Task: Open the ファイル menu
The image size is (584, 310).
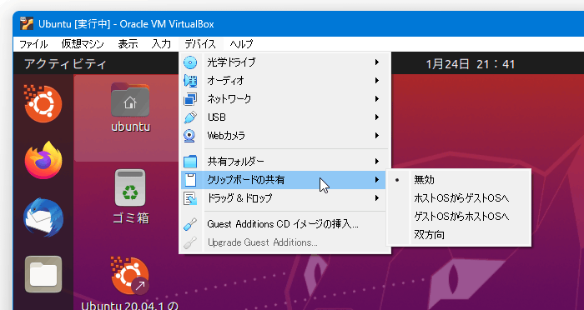Action: (33, 44)
